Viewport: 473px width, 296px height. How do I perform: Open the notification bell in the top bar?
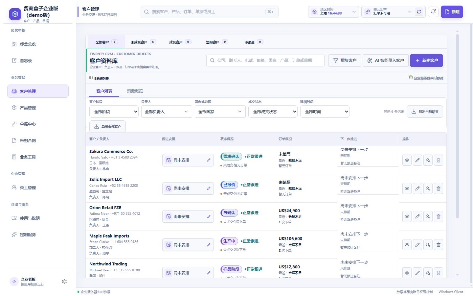tap(433, 12)
